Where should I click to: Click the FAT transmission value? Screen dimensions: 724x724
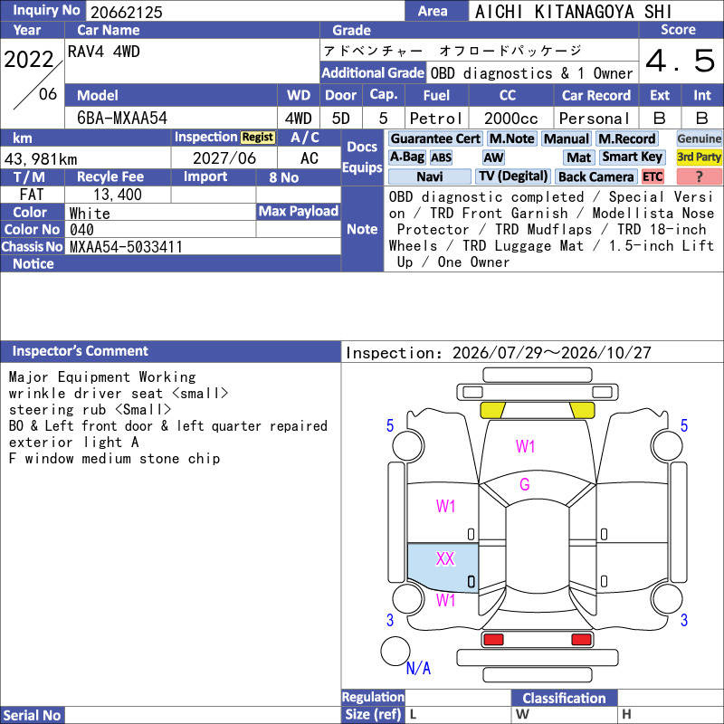point(32,195)
